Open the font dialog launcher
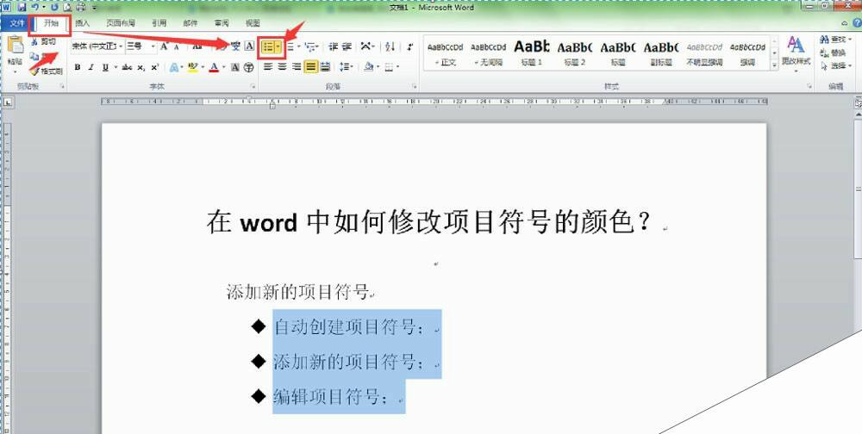This screenshot has width=862, height=434. click(x=253, y=86)
